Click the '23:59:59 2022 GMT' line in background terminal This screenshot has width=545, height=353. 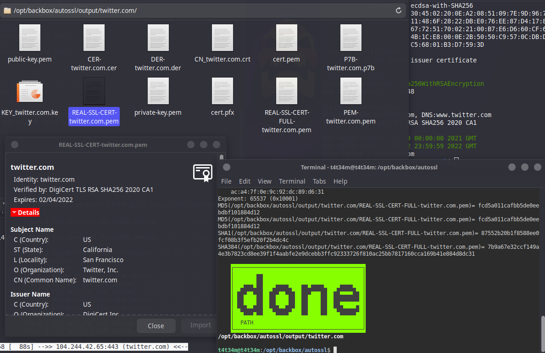445,146
